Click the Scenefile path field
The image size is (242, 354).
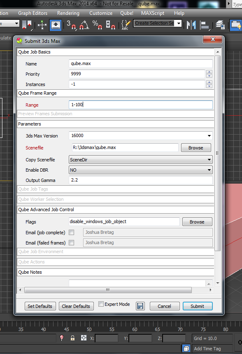click(125, 147)
